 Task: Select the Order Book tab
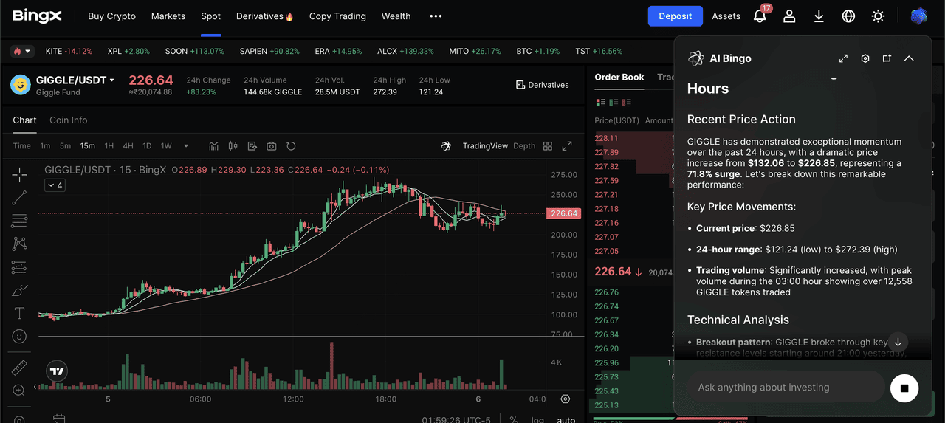pos(619,77)
